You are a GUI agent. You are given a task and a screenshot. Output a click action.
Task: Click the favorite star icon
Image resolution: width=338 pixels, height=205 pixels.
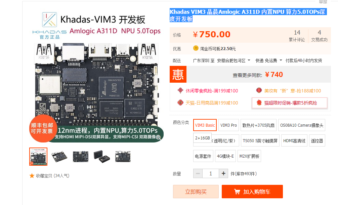click(x=32, y=176)
